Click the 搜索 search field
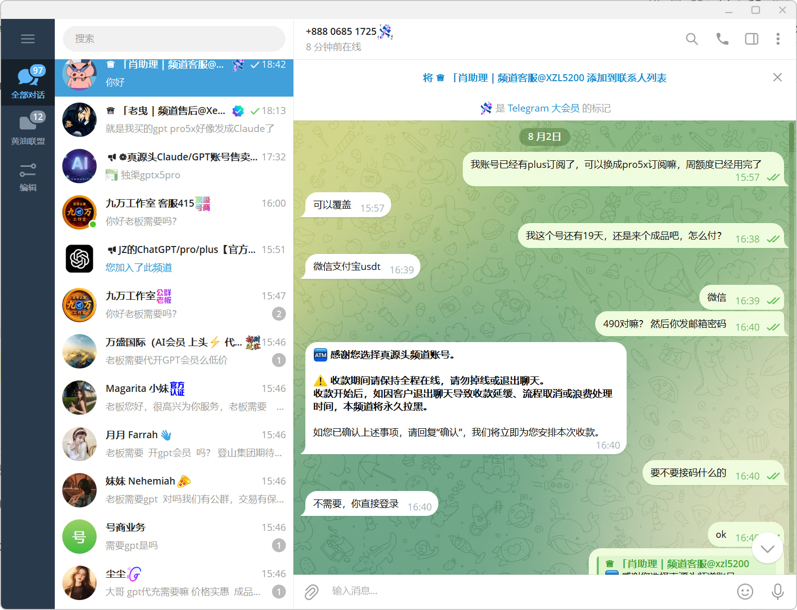 pyautogui.click(x=174, y=39)
